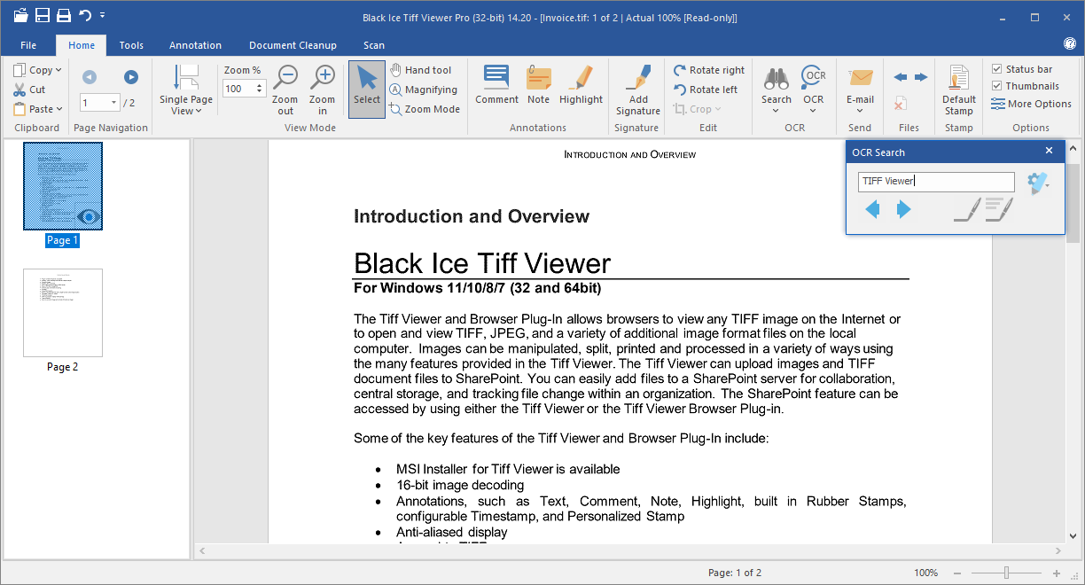1085x585 pixels.
Task: Open the E-mail send dropdown
Action: click(x=860, y=90)
